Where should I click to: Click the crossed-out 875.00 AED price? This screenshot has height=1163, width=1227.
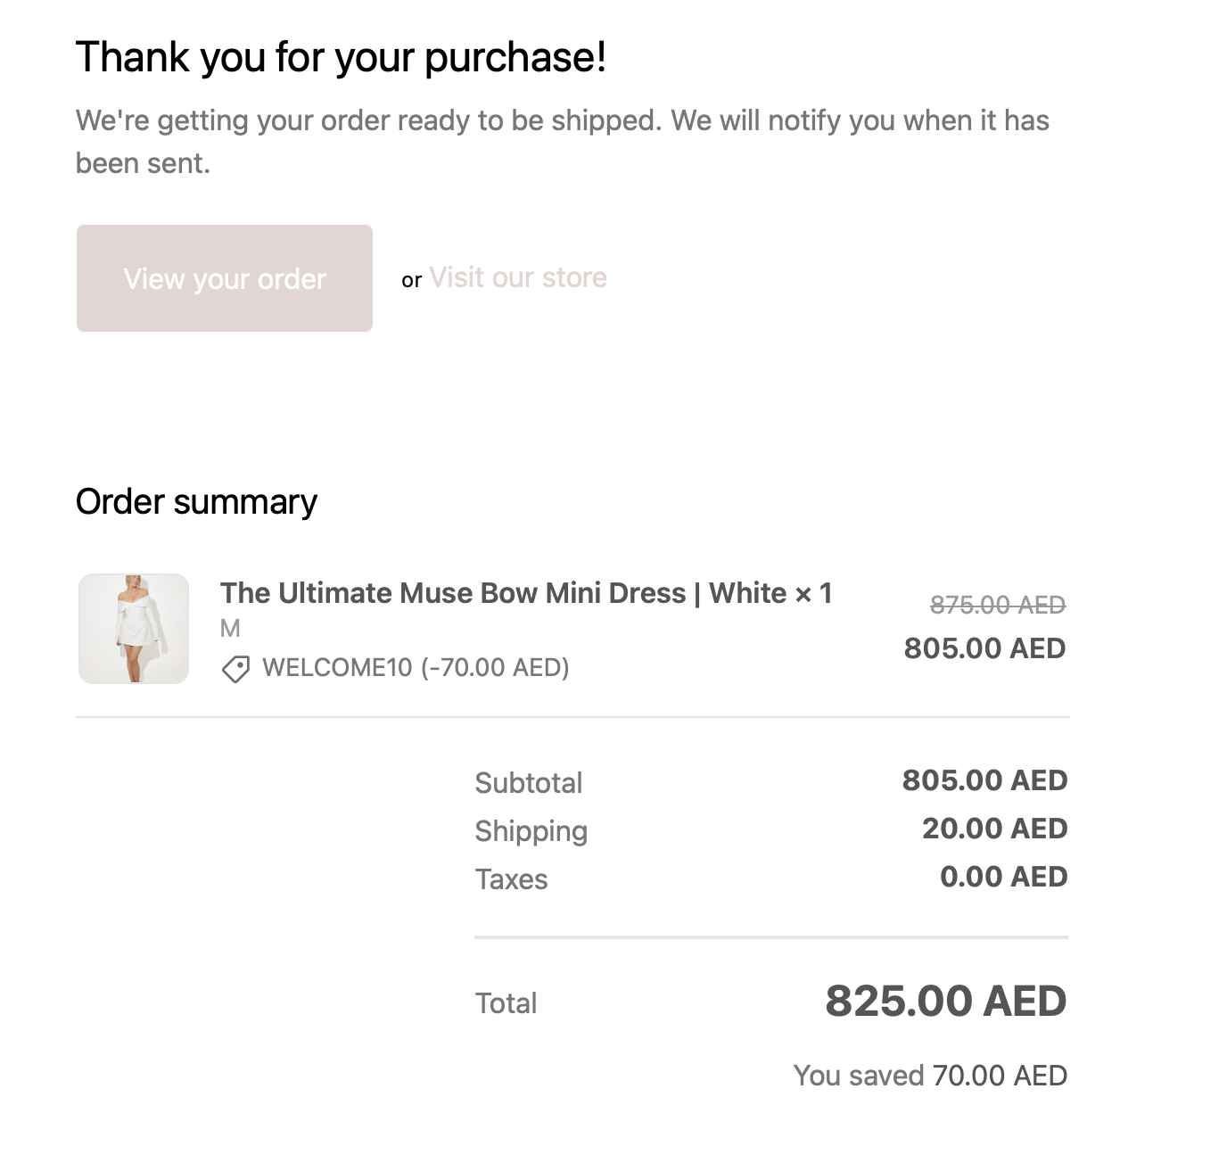(x=997, y=606)
